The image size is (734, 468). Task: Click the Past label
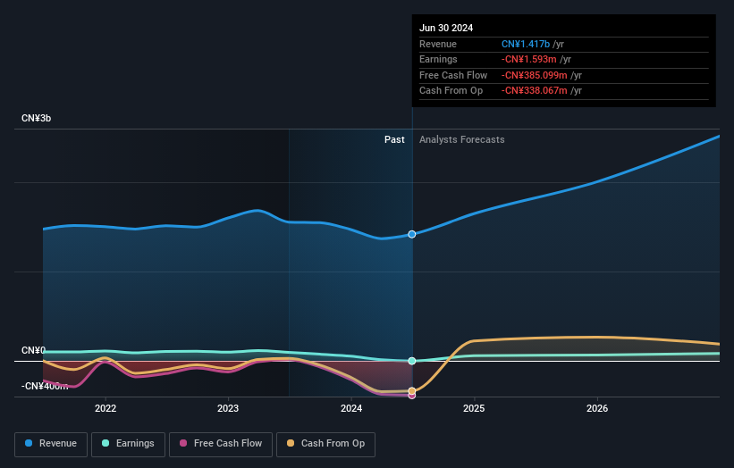394,139
